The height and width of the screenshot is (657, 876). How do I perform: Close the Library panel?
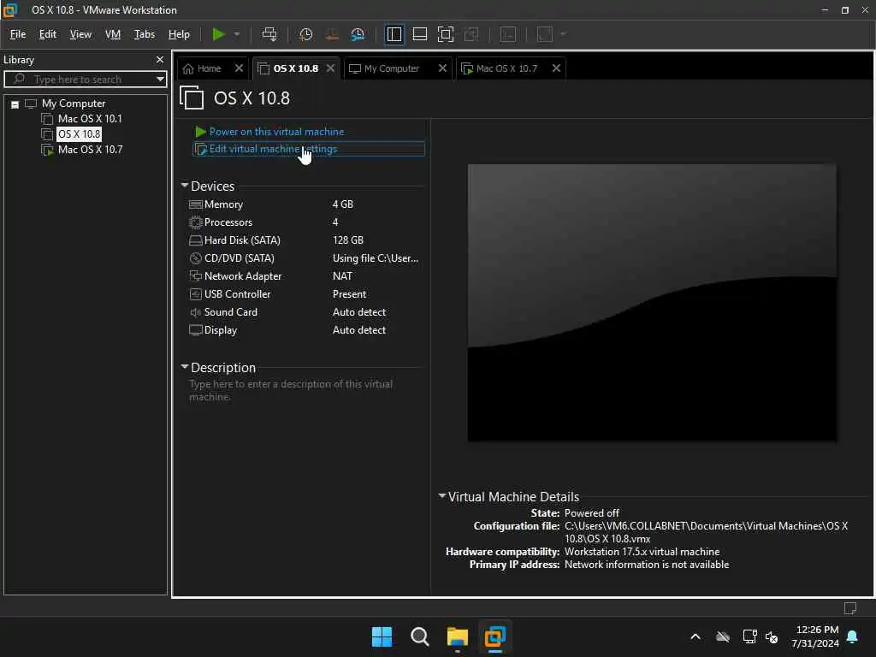pyautogui.click(x=160, y=59)
